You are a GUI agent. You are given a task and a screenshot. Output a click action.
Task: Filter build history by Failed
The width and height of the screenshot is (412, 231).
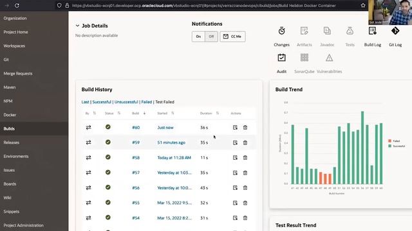tap(147, 102)
